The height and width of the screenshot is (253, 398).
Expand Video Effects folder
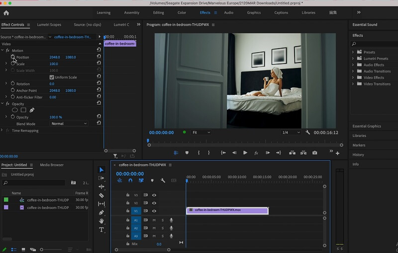point(353,77)
